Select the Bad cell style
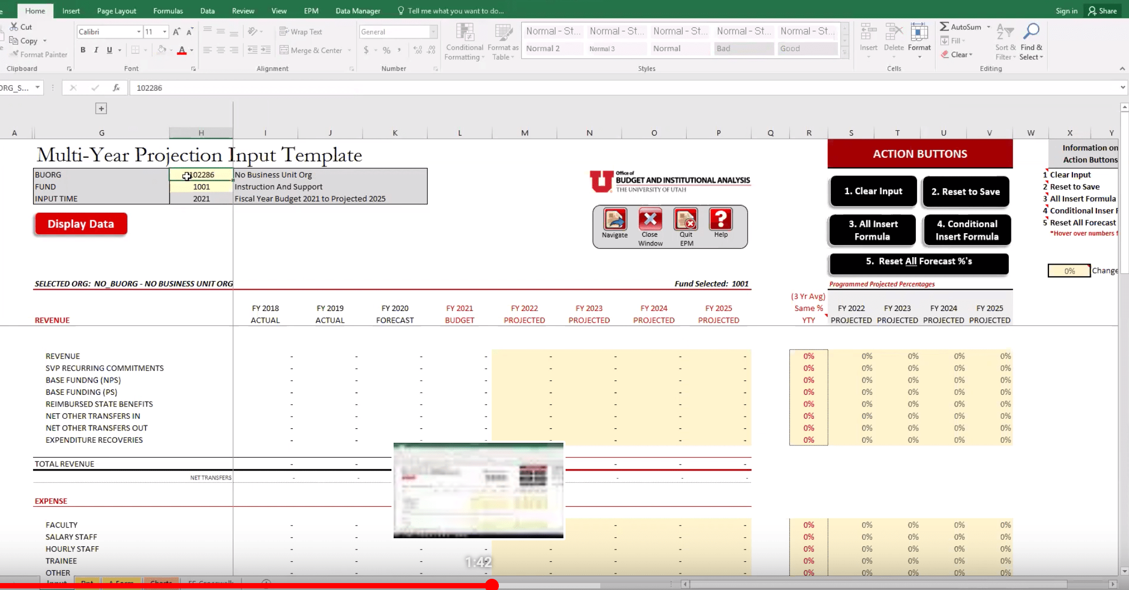1129x590 pixels. pos(744,49)
